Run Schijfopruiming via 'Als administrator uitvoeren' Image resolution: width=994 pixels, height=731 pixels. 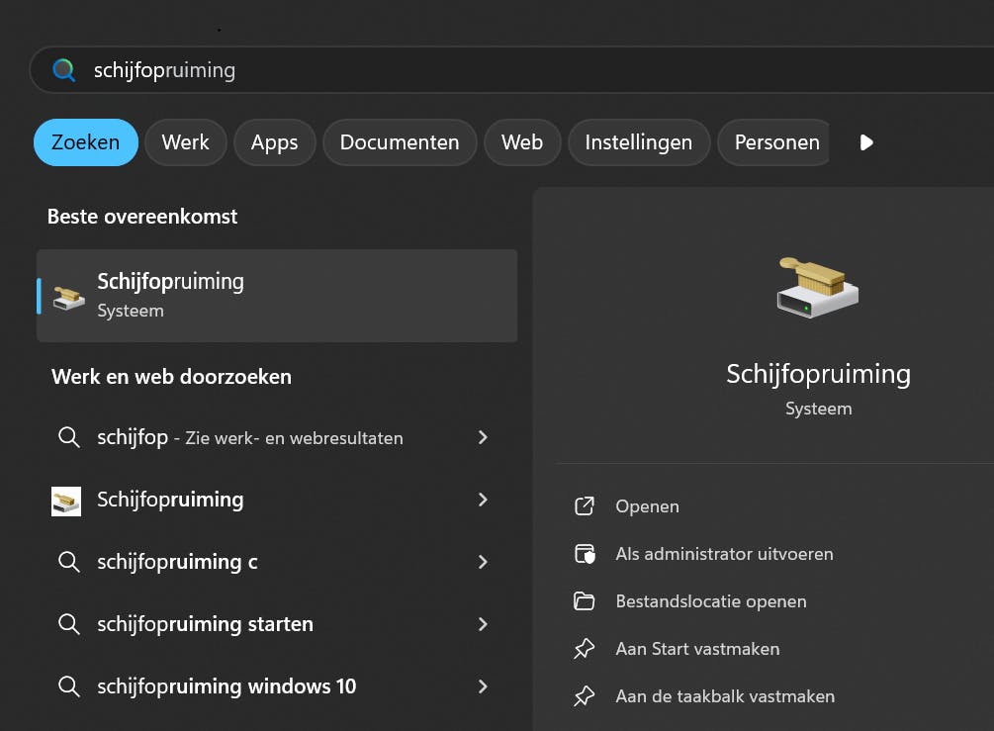tap(724, 554)
